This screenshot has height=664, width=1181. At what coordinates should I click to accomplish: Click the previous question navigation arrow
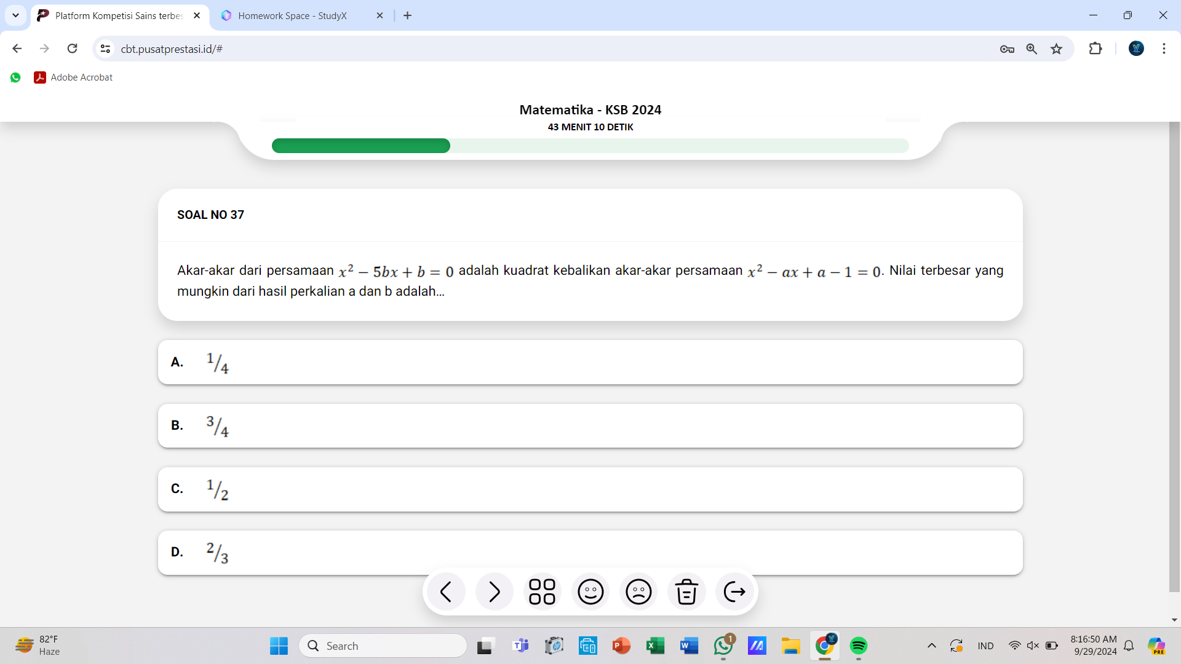(445, 592)
